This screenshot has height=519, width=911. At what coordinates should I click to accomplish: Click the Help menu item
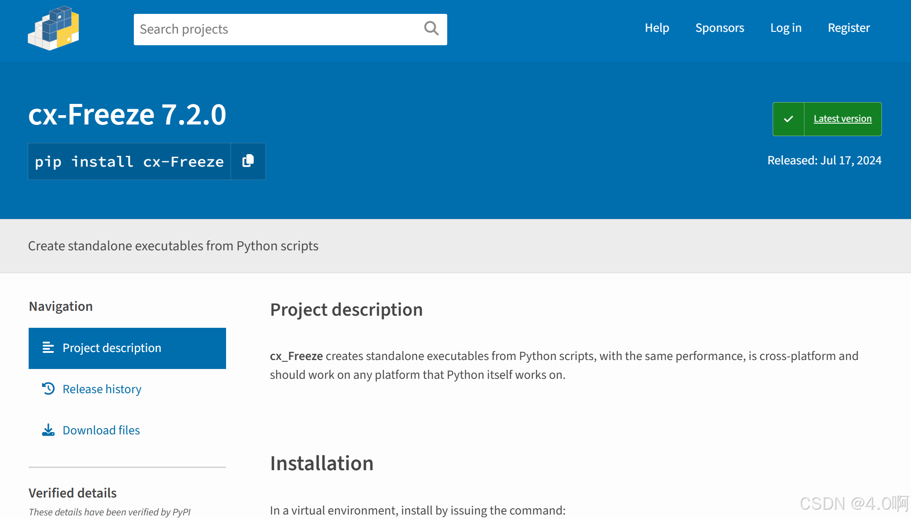[657, 28]
